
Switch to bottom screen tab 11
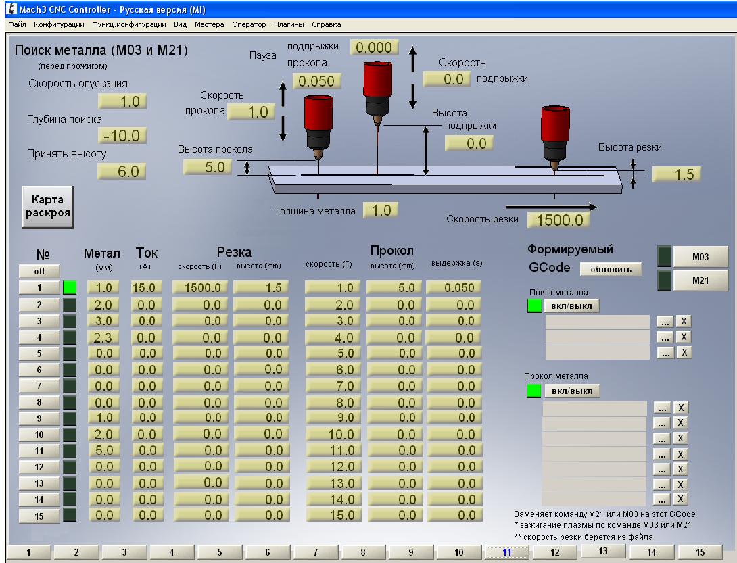pos(506,552)
